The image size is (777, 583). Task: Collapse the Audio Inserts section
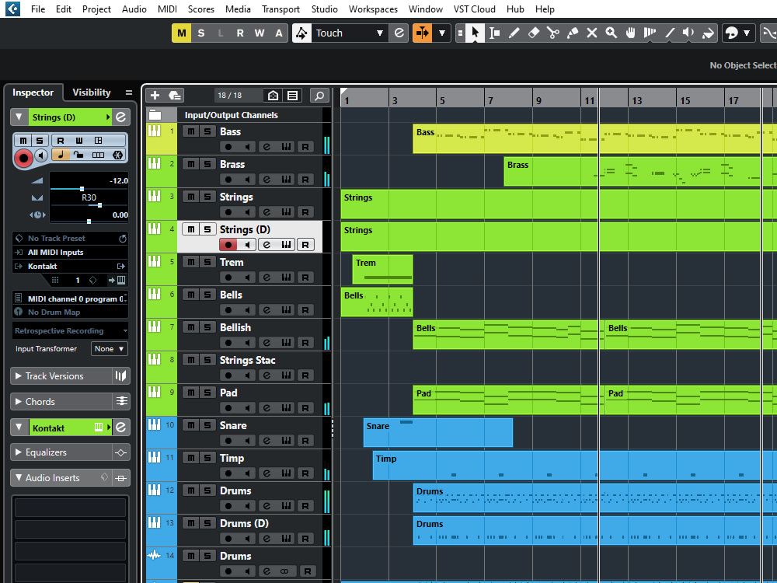(19, 478)
